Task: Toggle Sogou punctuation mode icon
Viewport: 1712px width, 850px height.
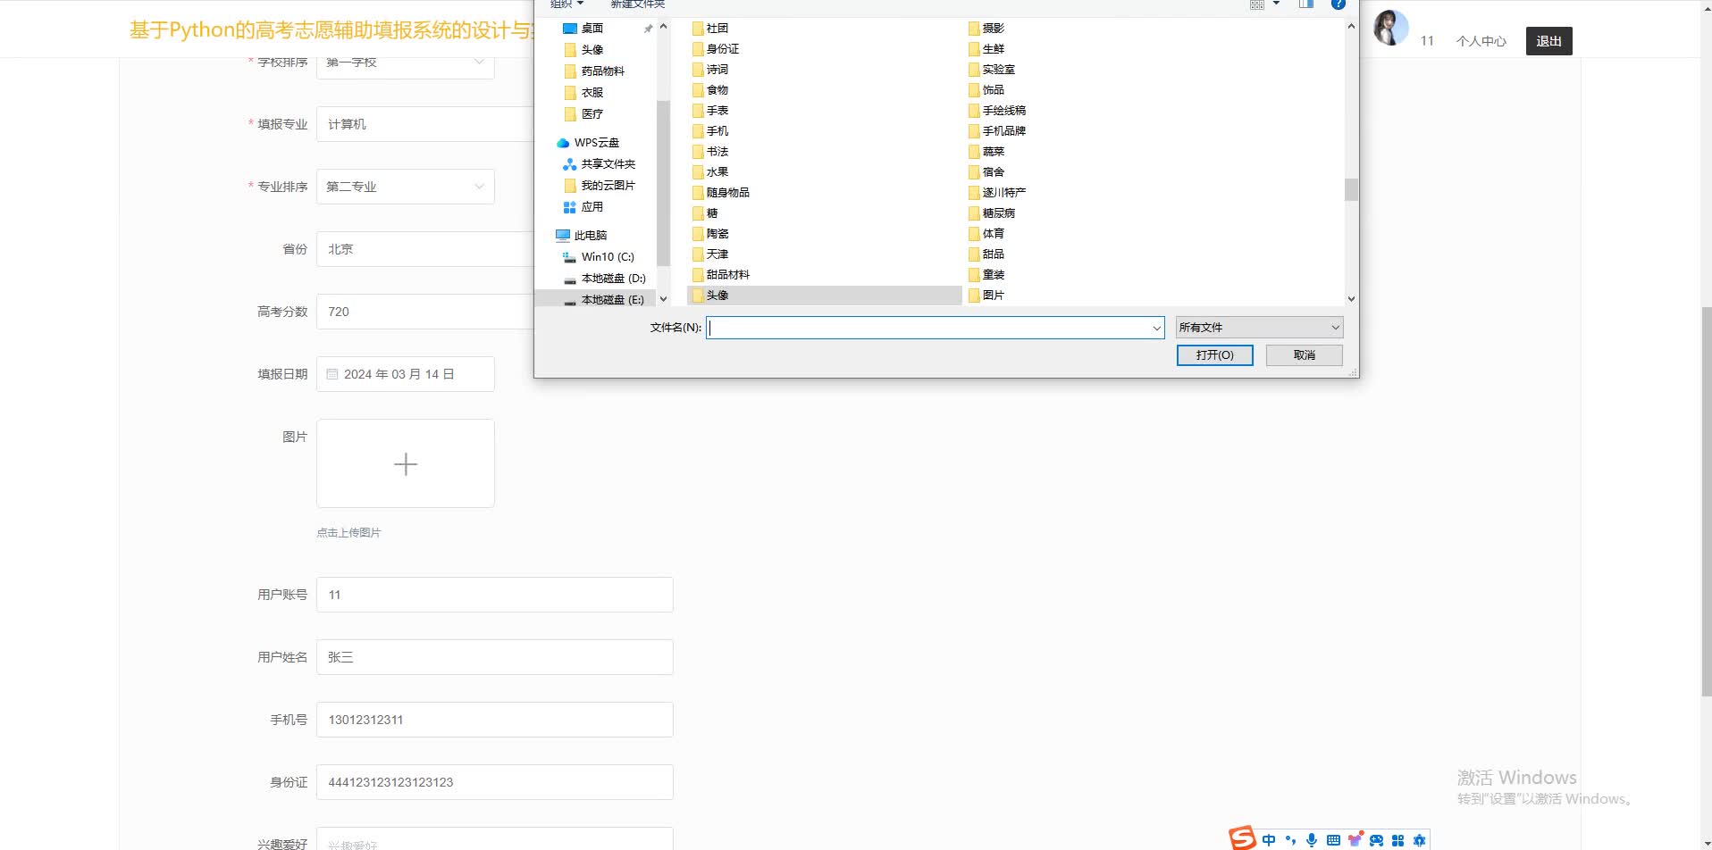Action: [1290, 840]
